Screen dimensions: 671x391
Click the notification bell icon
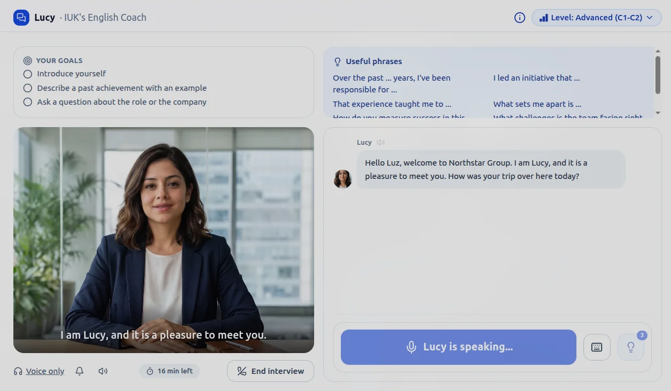[80, 371]
